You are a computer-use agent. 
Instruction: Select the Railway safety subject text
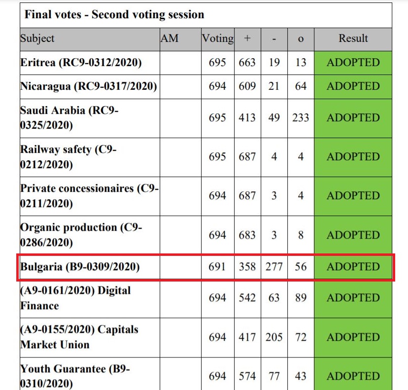point(68,157)
